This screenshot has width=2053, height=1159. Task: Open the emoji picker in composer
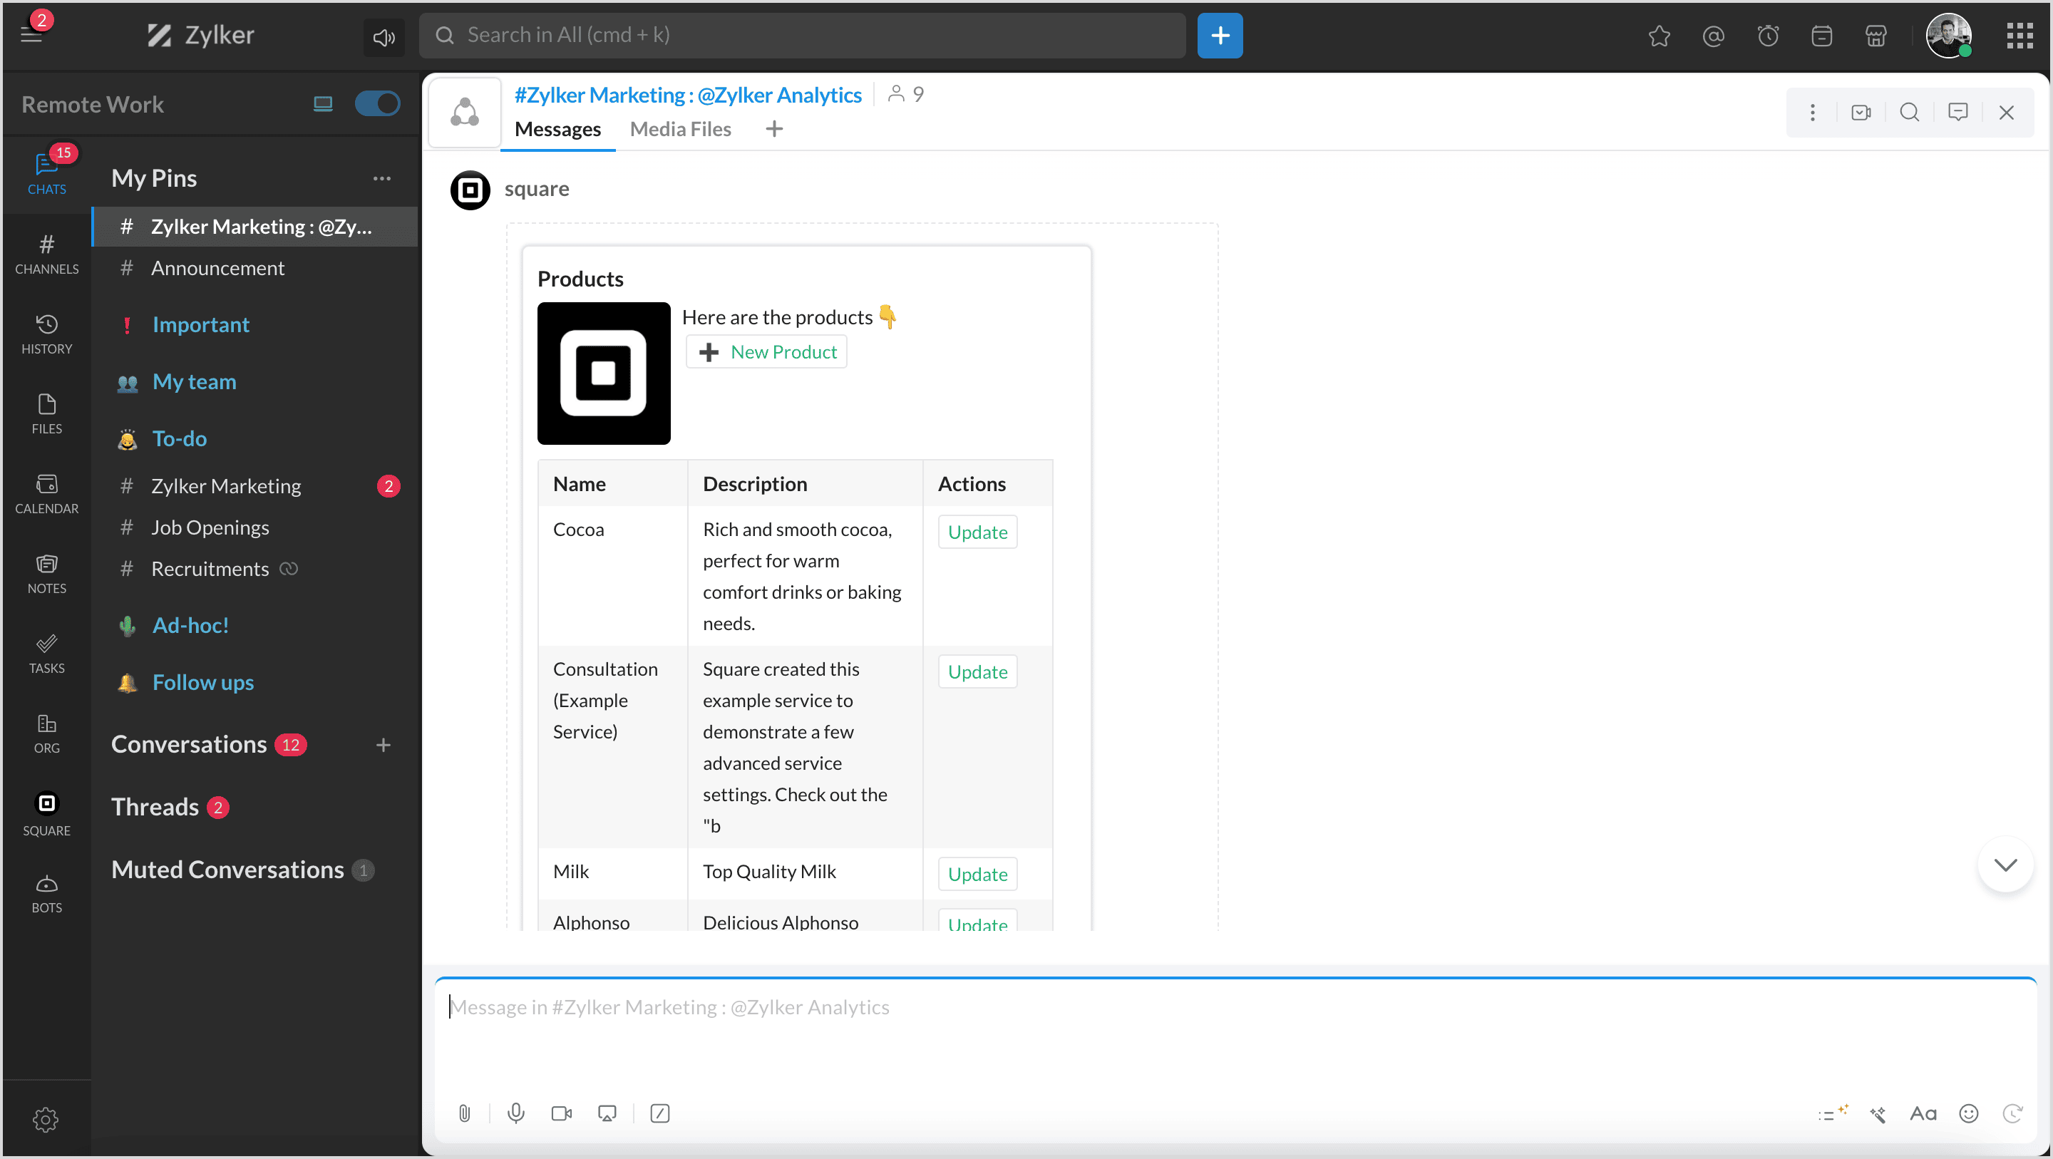coord(1968,1113)
